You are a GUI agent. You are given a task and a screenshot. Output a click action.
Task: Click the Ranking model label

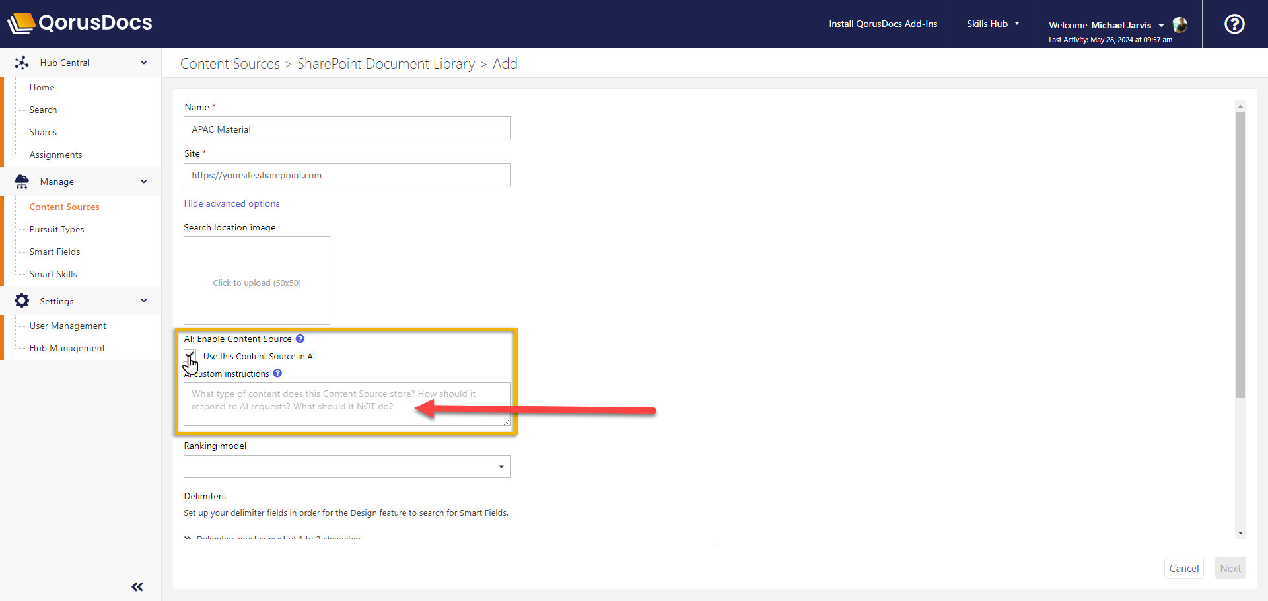point(215,446)
